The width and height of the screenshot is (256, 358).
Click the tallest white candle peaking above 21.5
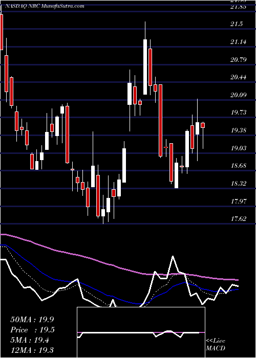(x=145, y=66)
